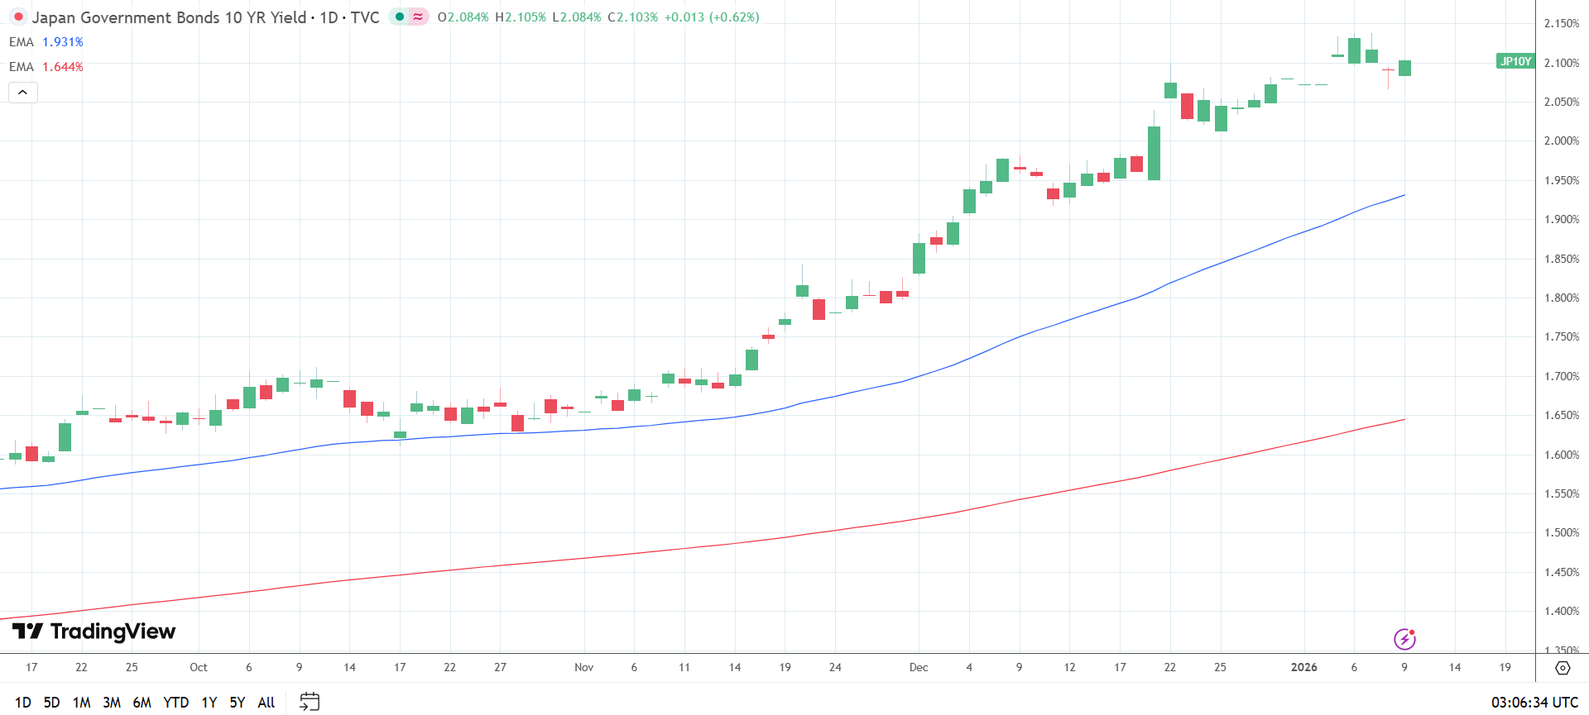Screen dimensions: 1589x715
Task: Select the 5D time range
Action: click(x=51, y=703)
